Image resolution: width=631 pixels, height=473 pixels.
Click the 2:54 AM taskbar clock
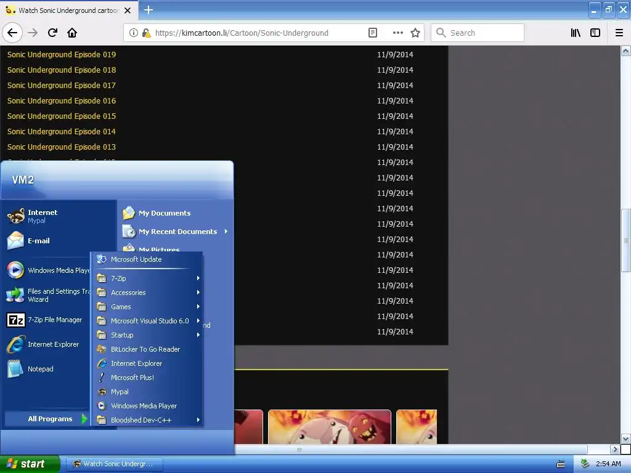[x=608, y=464]
